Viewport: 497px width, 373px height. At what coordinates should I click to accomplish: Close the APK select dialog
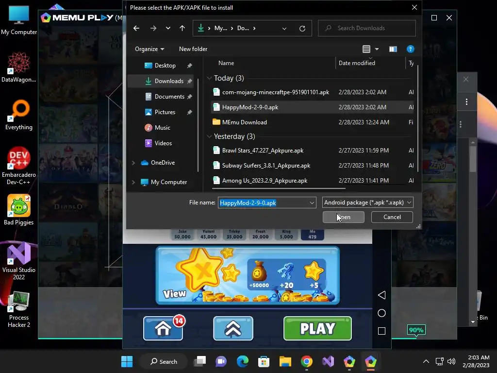pos(414,7)
